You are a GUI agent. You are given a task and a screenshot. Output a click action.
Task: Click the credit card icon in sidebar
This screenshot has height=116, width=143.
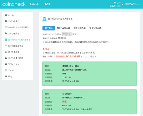tap(6, 27)
